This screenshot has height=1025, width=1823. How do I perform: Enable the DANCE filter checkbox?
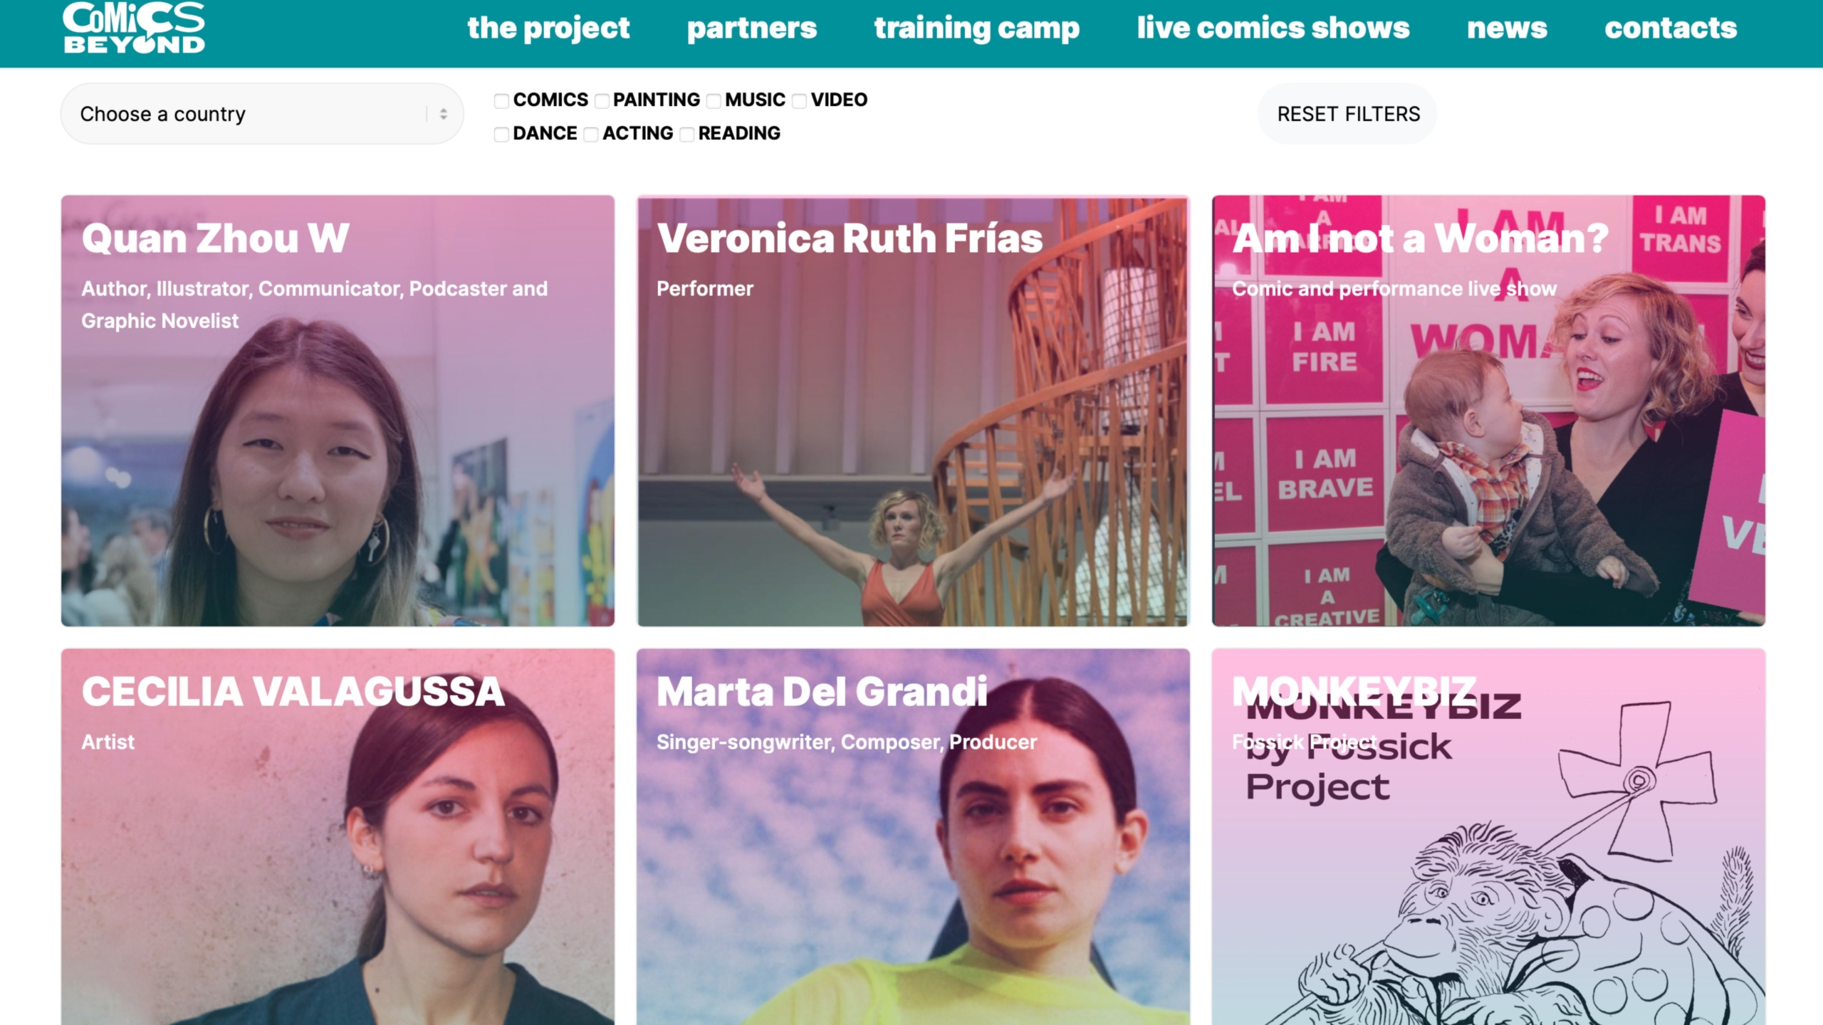(x=501, y=134)
